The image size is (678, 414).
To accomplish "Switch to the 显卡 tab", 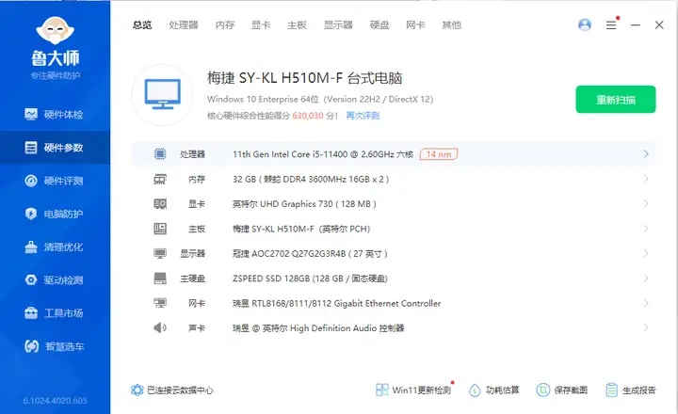I will coord(261,25).
